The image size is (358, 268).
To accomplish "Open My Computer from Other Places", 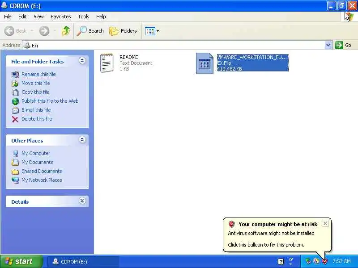I will (x=36, y=153).
